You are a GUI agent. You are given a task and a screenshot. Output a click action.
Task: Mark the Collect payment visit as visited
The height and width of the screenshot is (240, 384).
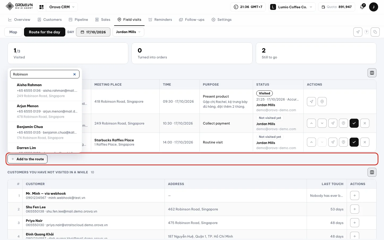[354, 123]
